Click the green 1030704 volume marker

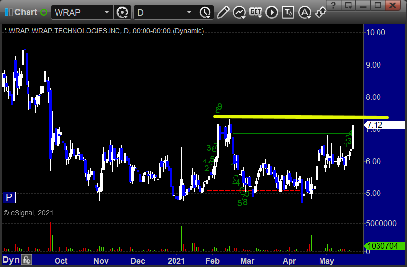pos(384,246)
